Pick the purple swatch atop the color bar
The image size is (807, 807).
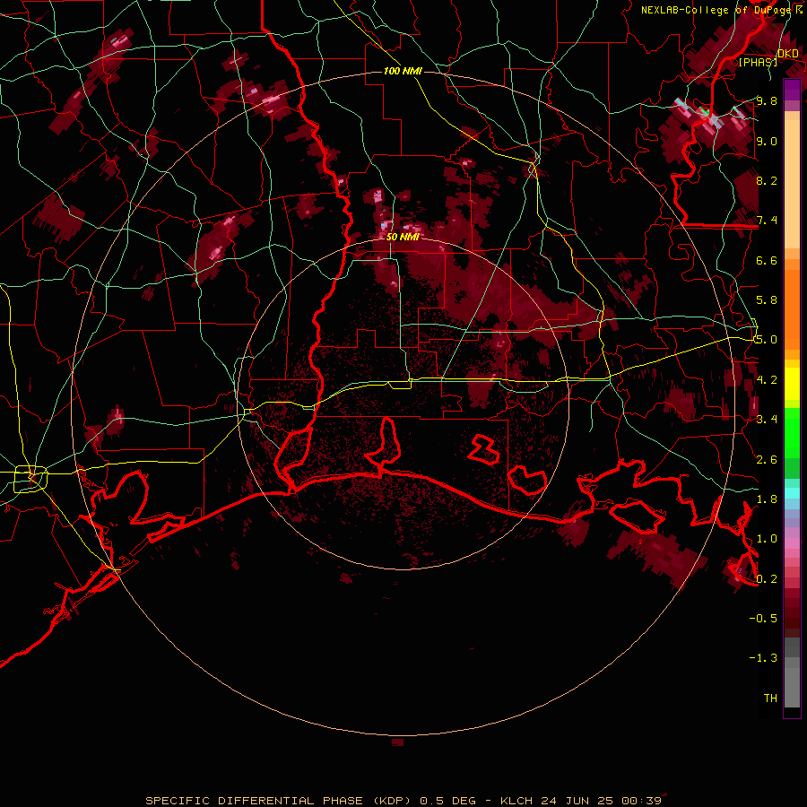792,90
